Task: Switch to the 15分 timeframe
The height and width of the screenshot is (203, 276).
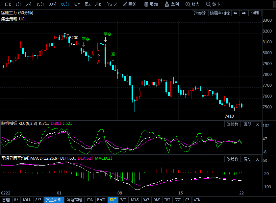Action: coord(40,4)
